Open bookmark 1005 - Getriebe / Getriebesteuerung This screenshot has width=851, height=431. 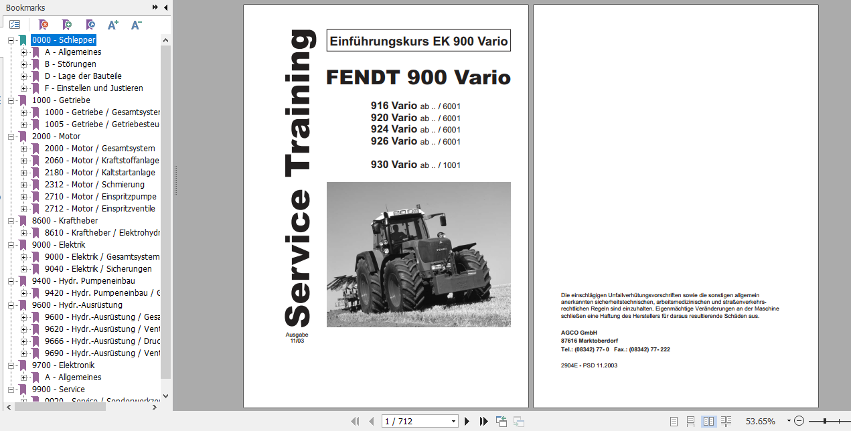click(102, 124)
